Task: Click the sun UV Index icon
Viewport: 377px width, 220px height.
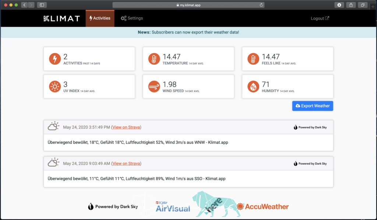Action: [x=55, y=87]
